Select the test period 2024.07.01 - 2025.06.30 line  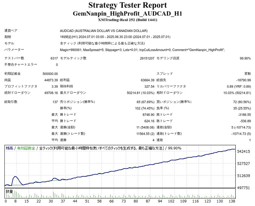[115, 37]
